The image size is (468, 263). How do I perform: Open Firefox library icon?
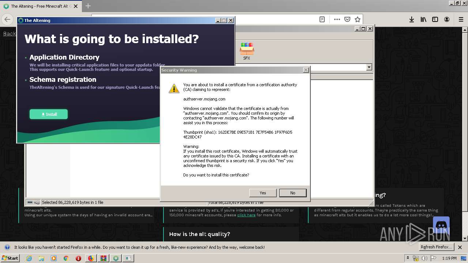(423, 19)
